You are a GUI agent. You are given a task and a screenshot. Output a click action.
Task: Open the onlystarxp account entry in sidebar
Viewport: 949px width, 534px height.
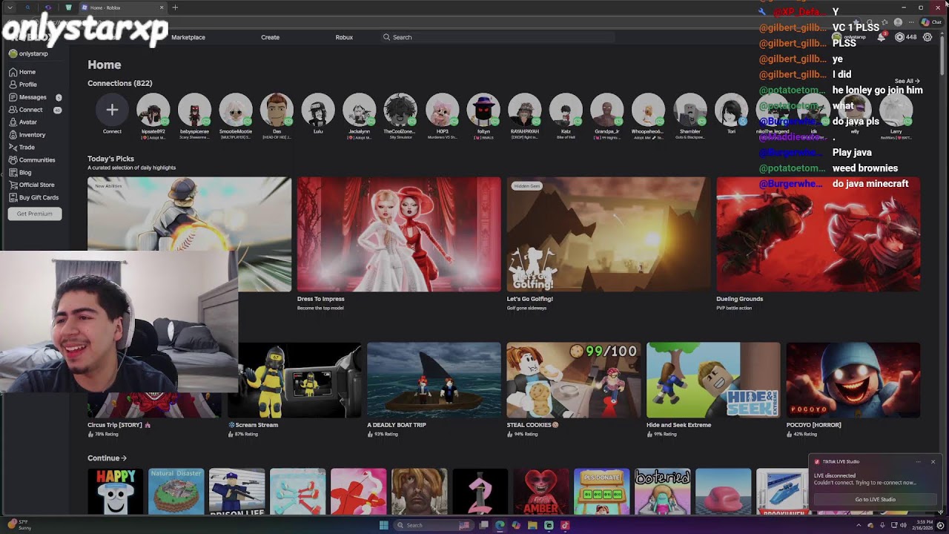(28, 53)
